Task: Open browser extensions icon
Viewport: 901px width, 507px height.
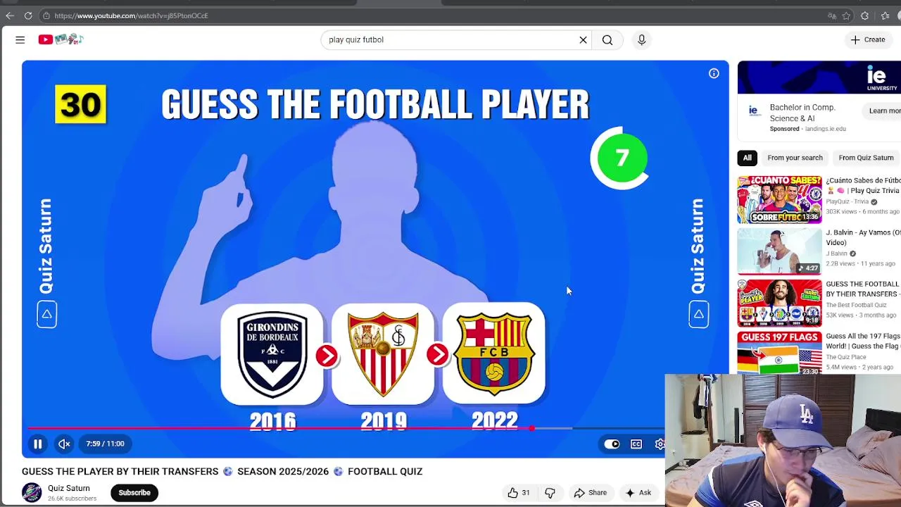Action: [865, 15]
